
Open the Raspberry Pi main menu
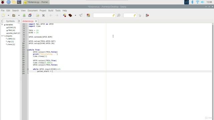3,2
